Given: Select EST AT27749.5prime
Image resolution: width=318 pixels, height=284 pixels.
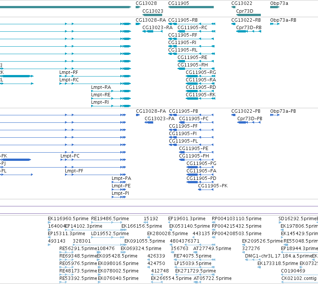Looking at the screenshot, I should (x=212, y=249).
